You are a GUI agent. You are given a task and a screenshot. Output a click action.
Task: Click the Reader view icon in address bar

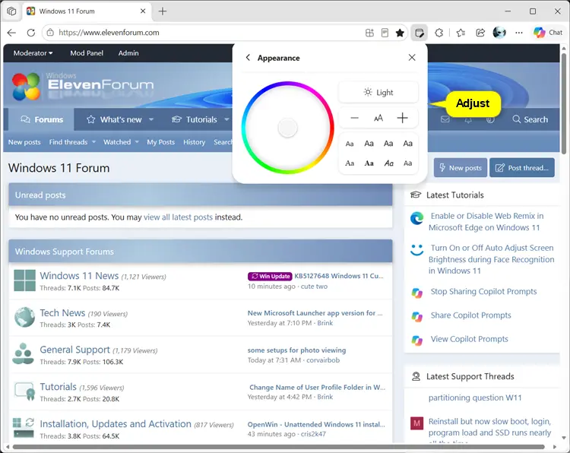(385, 33)
